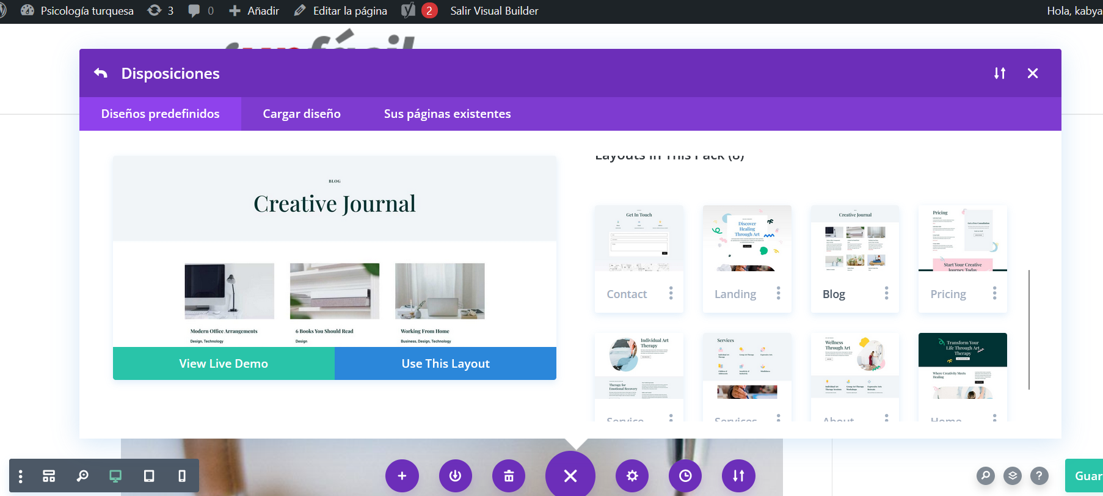Screen dimensions: 1103x496
Task: Open options menu for Contact layout
Action: pos(671,293)
